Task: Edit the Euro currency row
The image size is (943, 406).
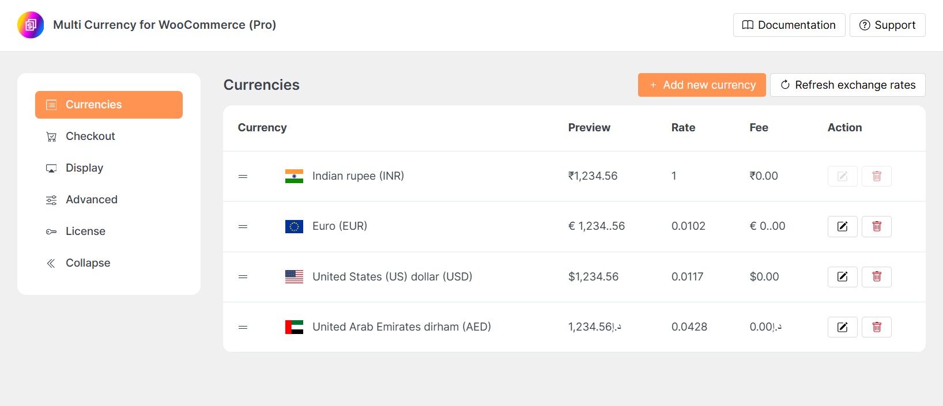Action: coord(842,226)
